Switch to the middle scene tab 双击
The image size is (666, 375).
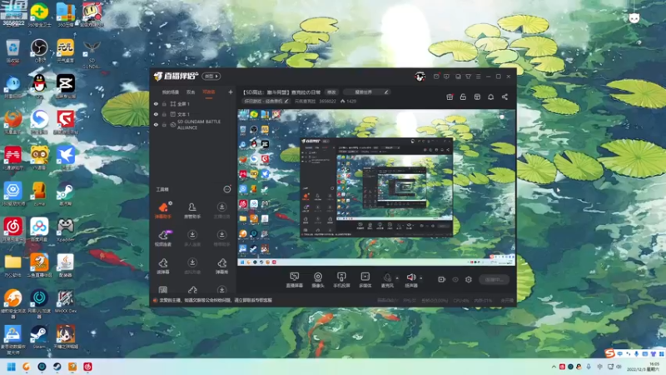click(x=191, y=92)
